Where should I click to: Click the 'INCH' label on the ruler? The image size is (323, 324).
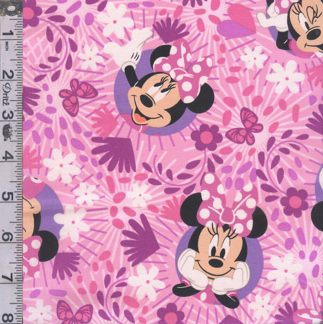[6, 46]
